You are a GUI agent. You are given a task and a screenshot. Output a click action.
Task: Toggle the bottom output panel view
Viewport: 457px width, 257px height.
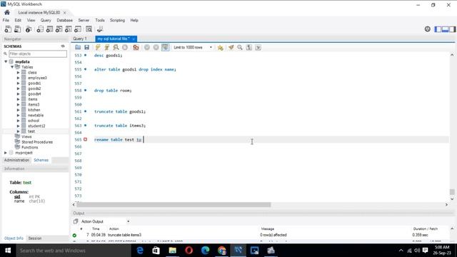tap(445, 29)
